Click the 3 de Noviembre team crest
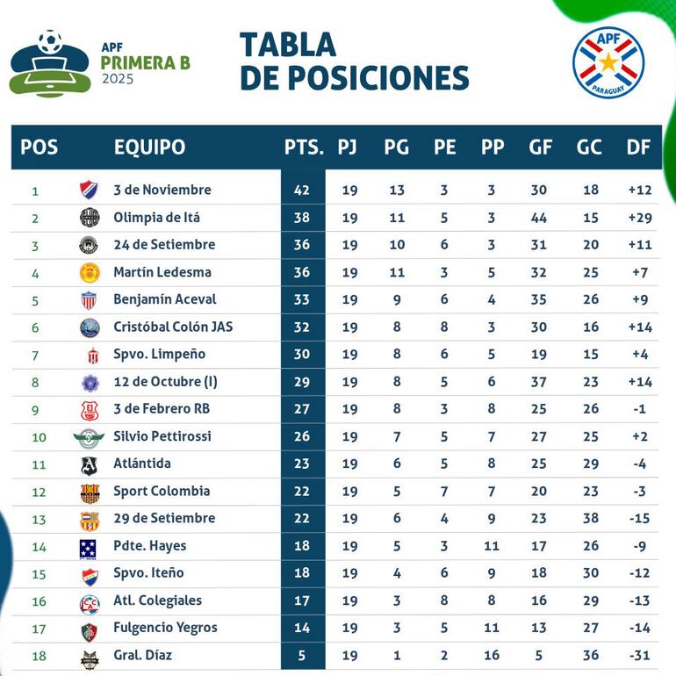Viewport: 676px width, 676px height. pos(90,190)
